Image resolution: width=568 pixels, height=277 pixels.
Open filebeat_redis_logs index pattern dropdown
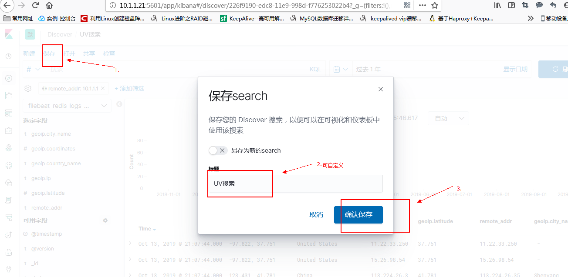pyautogui.click(x=67, y=106)
